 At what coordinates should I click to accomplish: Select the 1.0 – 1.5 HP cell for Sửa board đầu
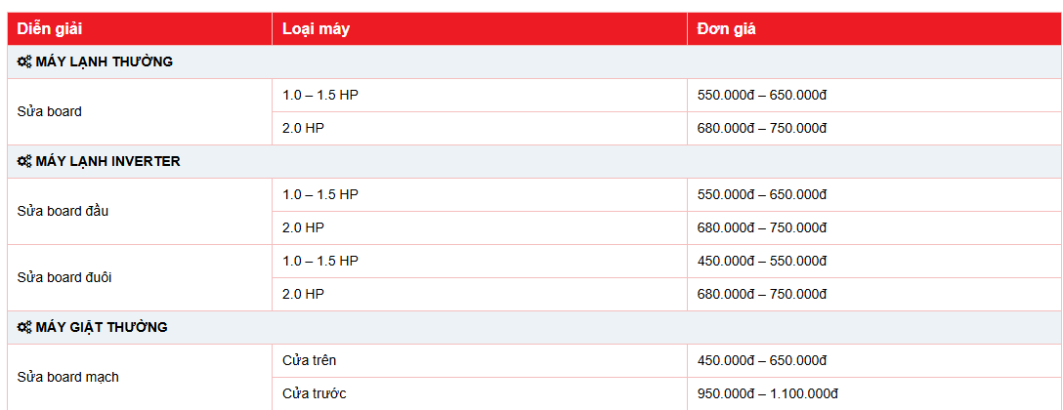click(320, 194)
